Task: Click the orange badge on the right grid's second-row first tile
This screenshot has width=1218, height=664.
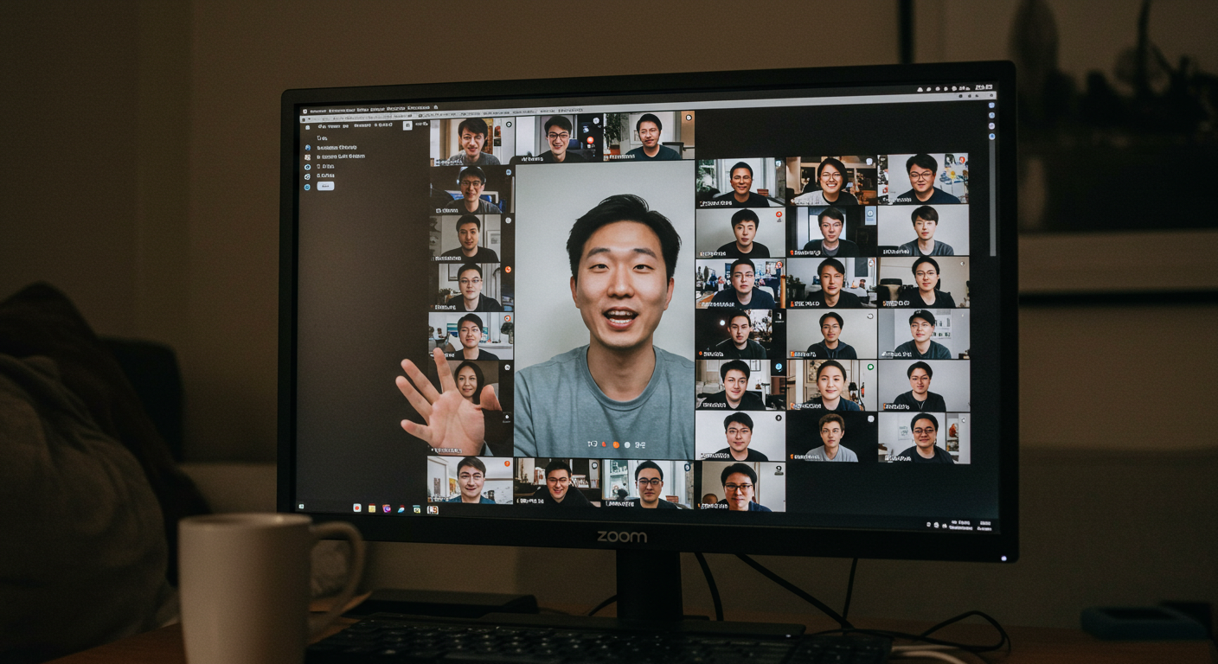Action: 779,214
